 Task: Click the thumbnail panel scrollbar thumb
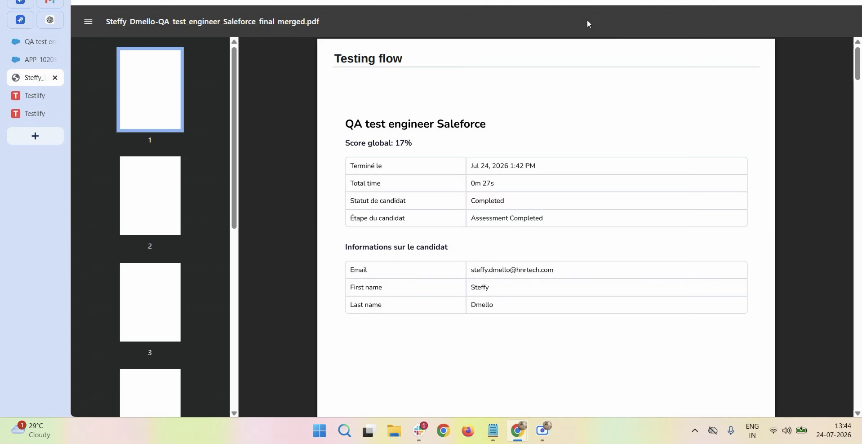pyautogui.click(x=234, y=138)
